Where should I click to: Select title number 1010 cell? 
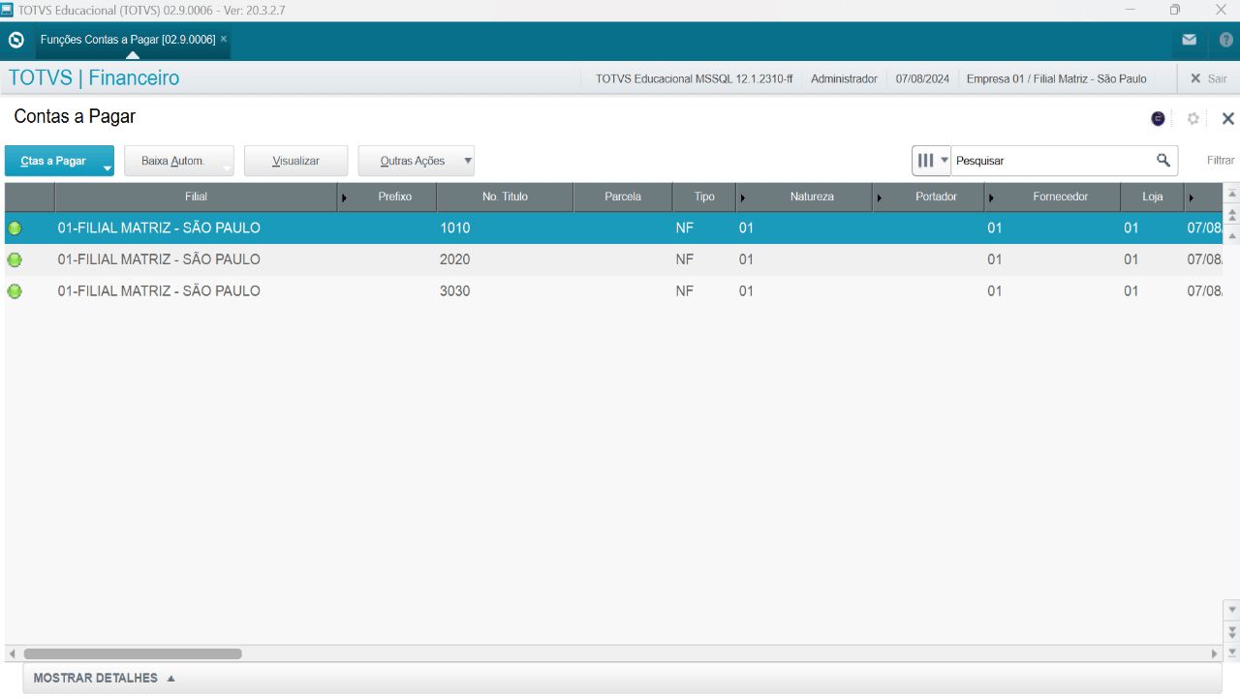click(505, 228)
